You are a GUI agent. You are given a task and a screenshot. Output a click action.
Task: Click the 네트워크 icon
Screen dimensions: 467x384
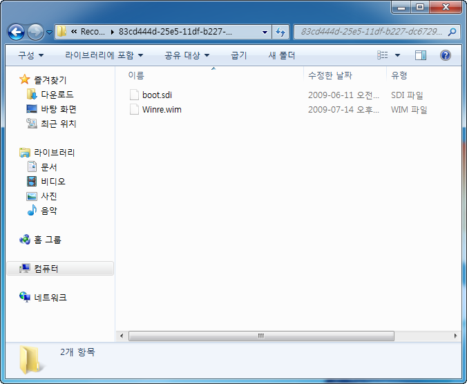pos(25,297)
